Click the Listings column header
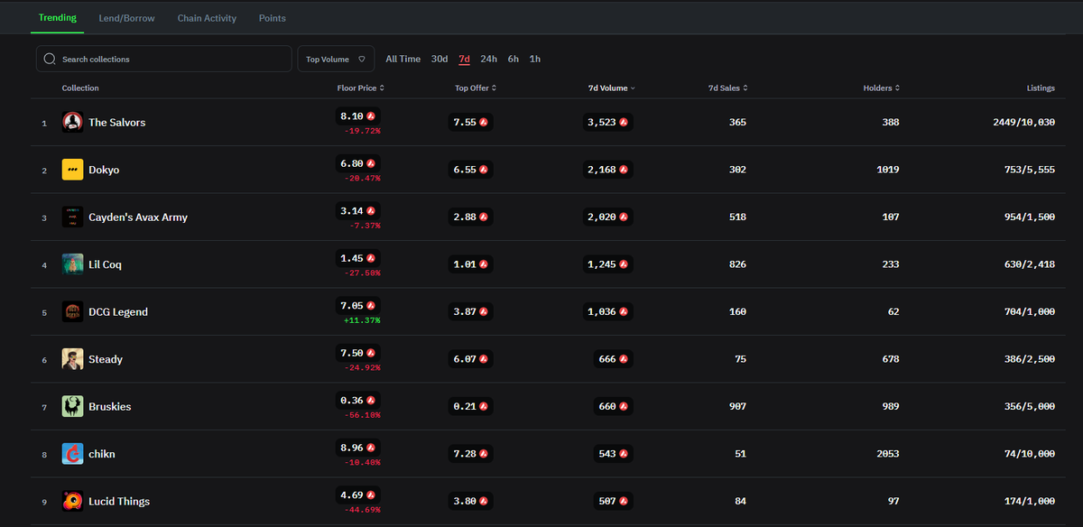 point(1041,88)
